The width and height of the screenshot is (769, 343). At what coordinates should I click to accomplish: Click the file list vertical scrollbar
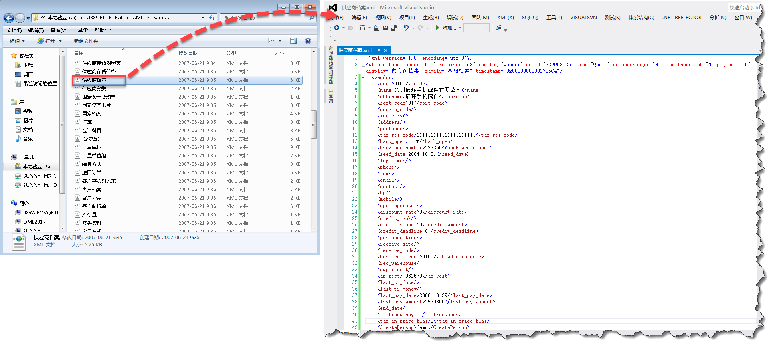314,124
